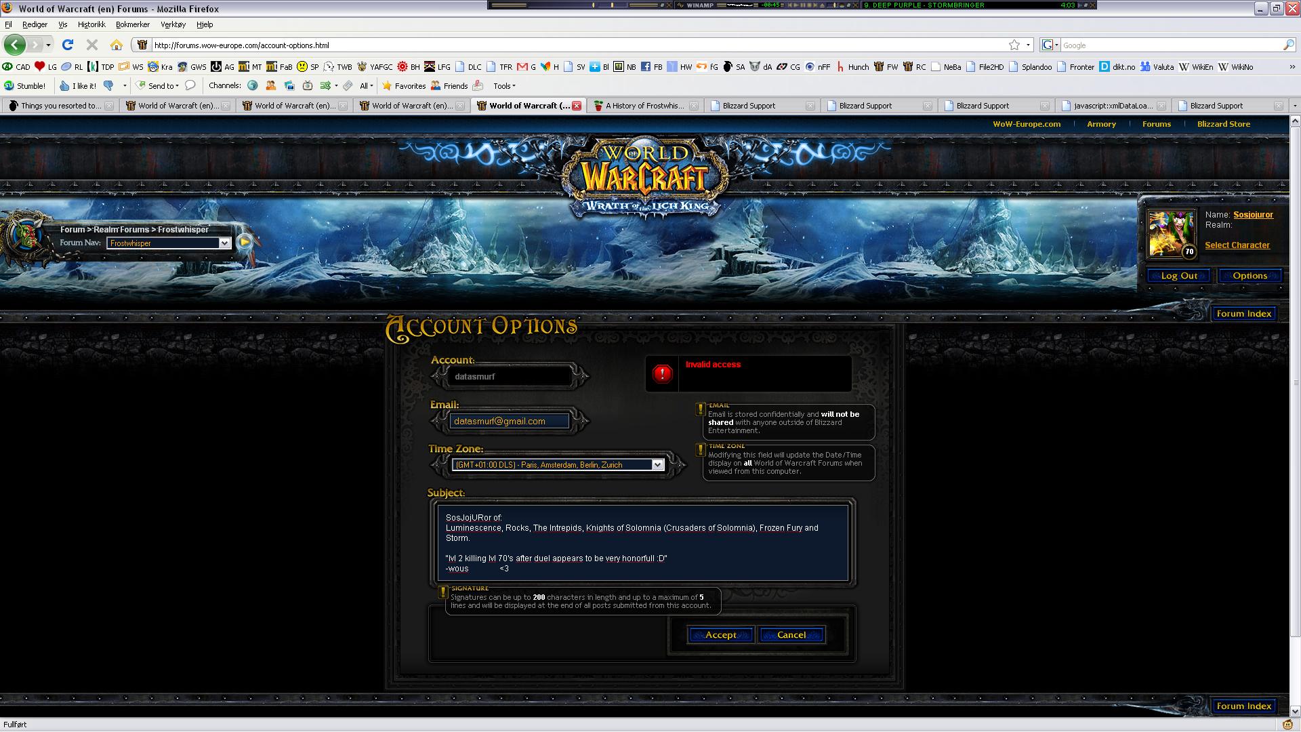Screen dimensions: 1301x732
Task: Stop loading with the X icon
Action: pos(91,45)
